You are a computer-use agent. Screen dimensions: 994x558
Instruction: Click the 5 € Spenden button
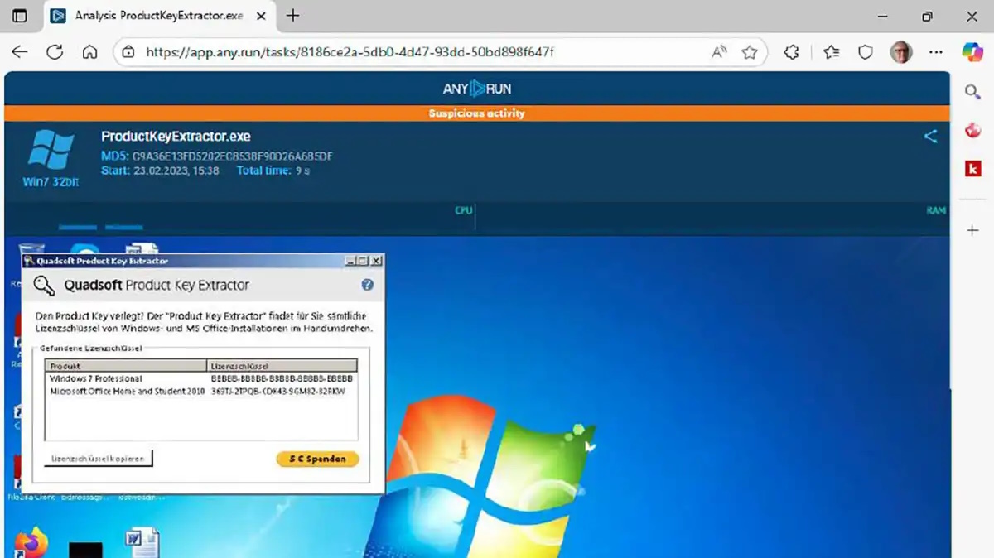click(x=317, y=459)
